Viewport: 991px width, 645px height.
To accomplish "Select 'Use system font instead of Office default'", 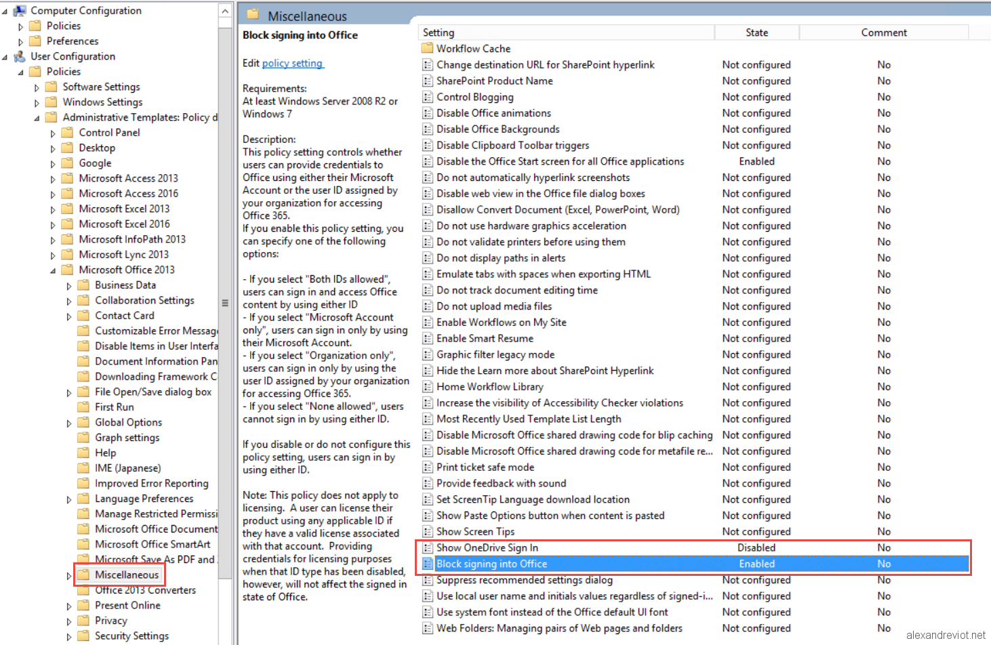I will [552, 612].
